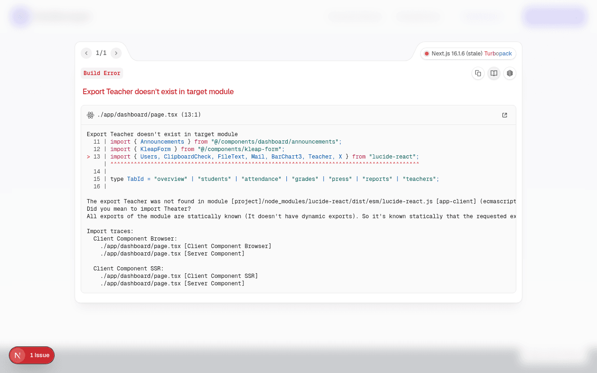Click the Next.js N logo at bottom left
The height and width of the screenshot is (373, 597).
pyautogui.click(x=18, y=355)
